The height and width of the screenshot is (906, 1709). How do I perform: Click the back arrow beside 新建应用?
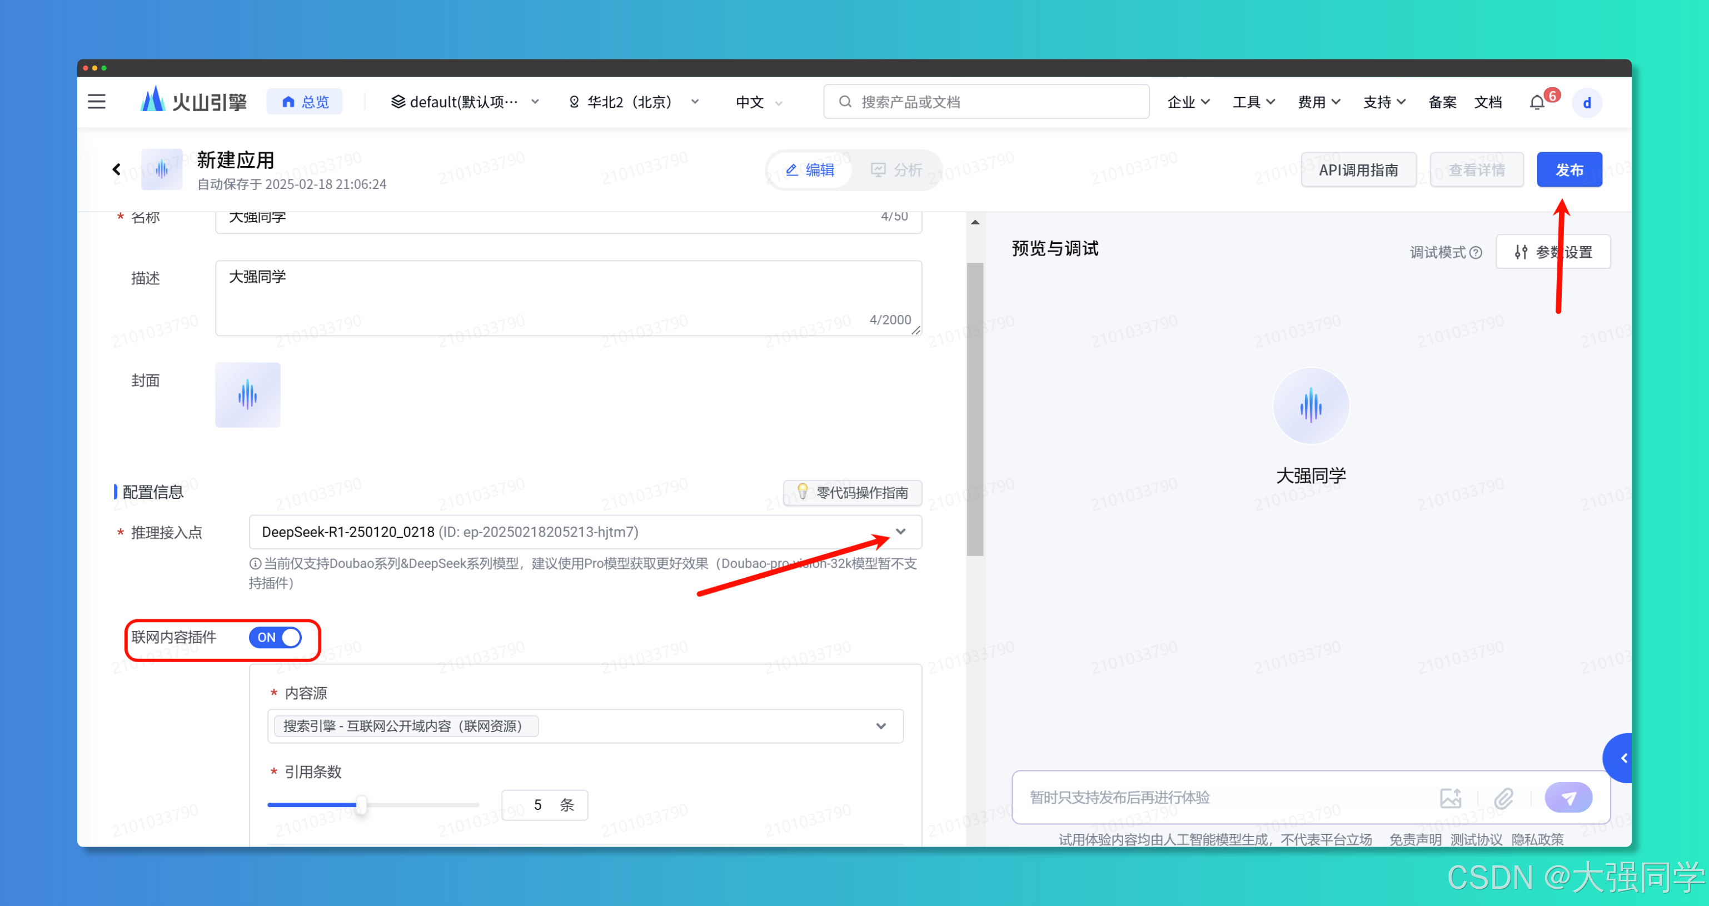pyautogui.click(x=117, y=169)
